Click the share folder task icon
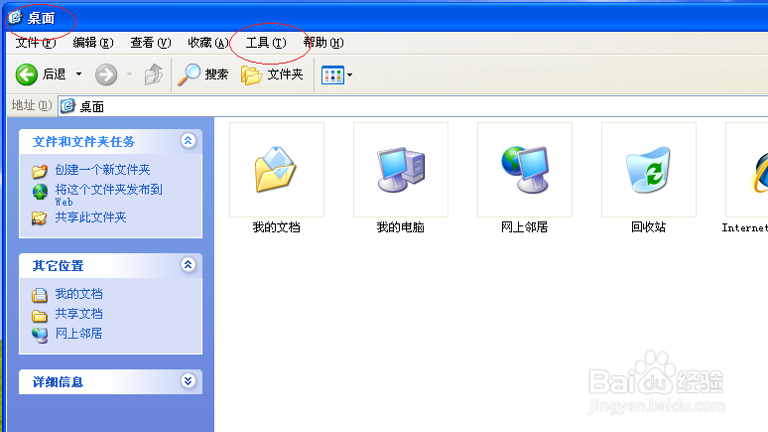This screenshot has height=432, width=768. [40, 218]
